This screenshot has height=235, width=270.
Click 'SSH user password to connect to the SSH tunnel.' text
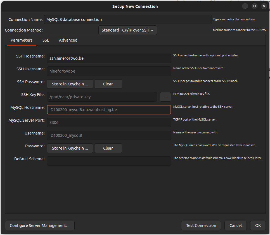[205, 81]
